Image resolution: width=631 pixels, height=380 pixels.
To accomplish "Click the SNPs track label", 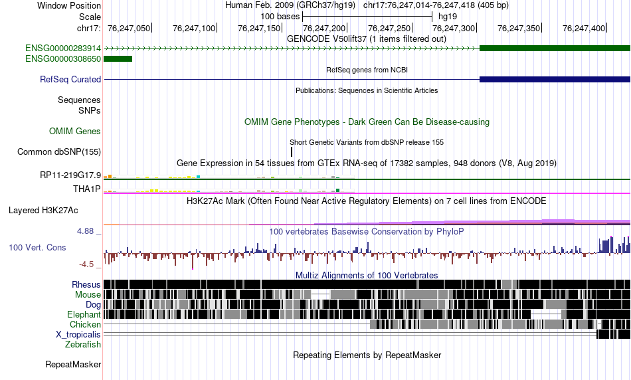I will pos(90,110).
